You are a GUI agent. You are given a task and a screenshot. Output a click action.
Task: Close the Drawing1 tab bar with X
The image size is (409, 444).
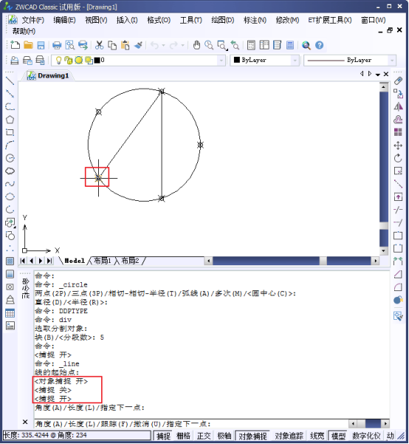[386, 74]
